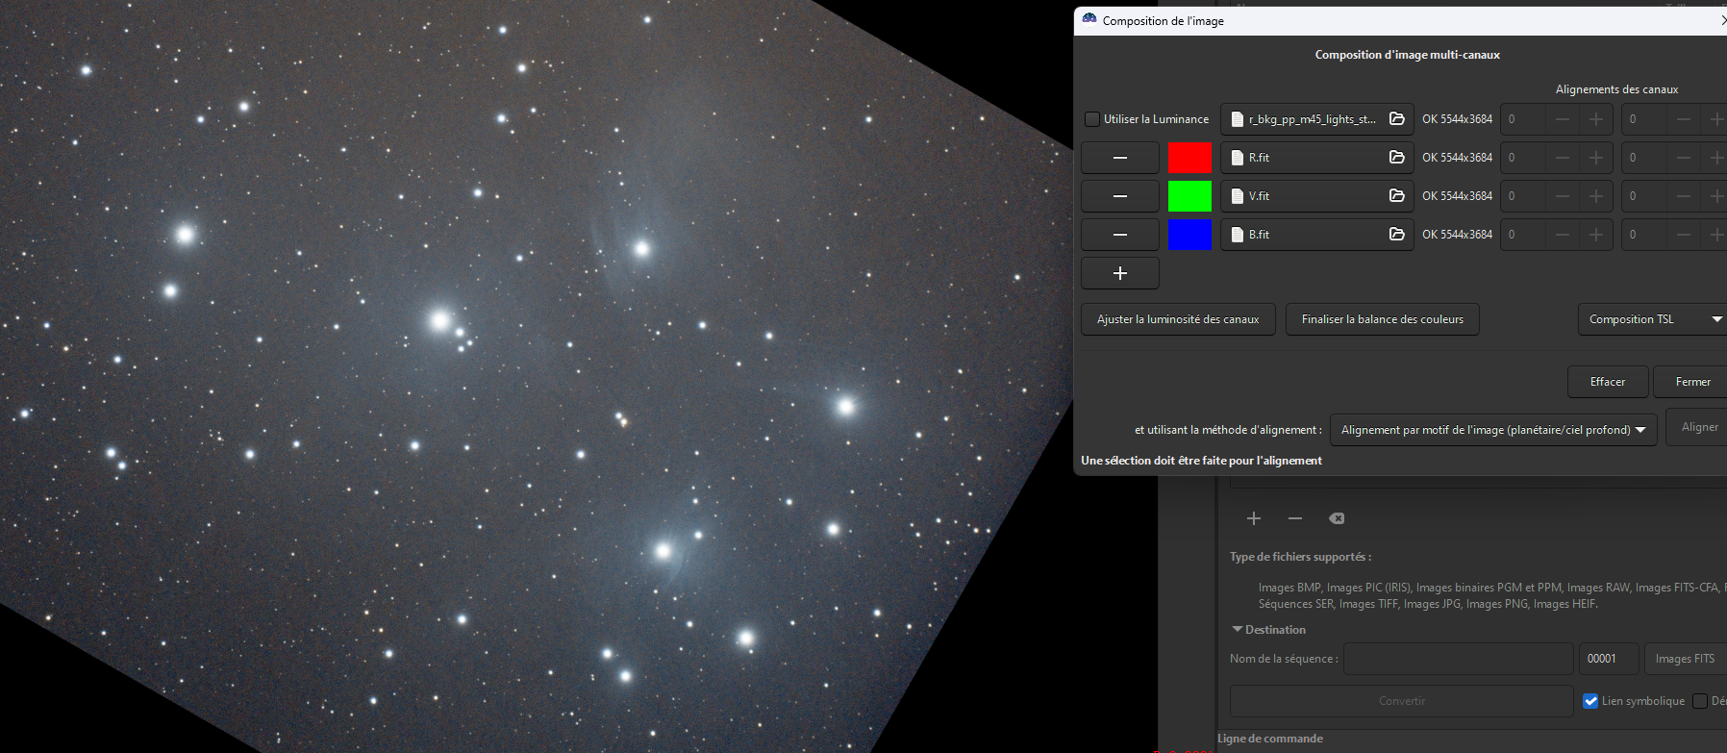Focus first alignment field on V.fit row
Image resolution: width=1727 pixels, height=753 pixels.
tap(1523, 196)
